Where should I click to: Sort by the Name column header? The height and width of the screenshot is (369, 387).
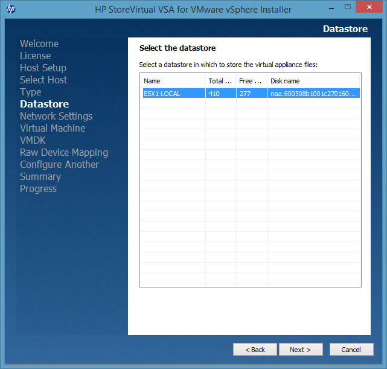pos(173,81)
